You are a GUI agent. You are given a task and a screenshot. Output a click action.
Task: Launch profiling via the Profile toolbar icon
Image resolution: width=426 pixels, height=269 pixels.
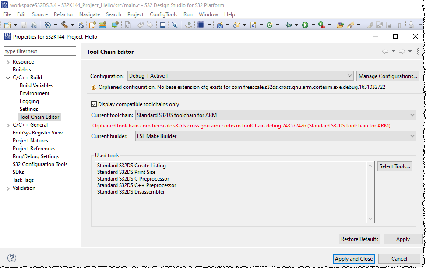click(320, 25)
